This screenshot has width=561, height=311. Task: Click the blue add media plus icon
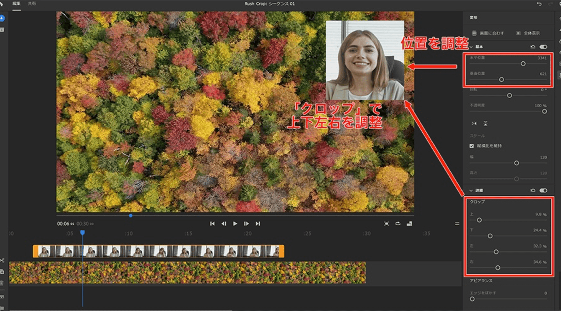point(3,18)
